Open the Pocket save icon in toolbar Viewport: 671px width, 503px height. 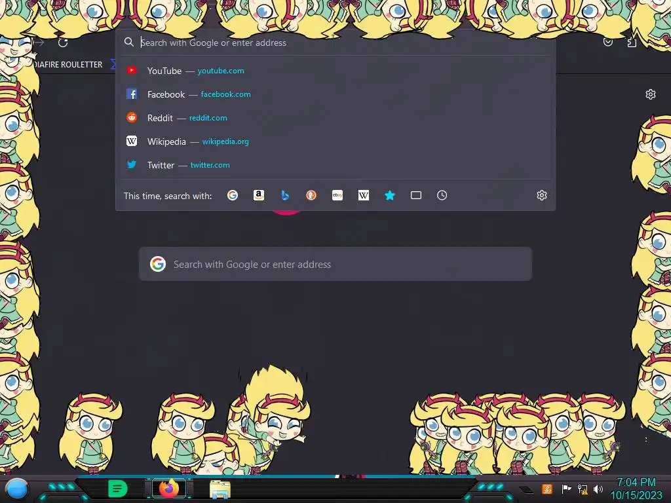(x=607, y=42)
